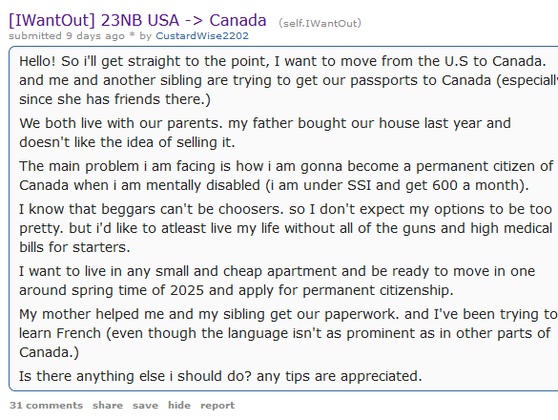Screen dimensions: 558x420
Task: Click the opening paragraph starting with 'Hello!'
Action: (288, 80)
